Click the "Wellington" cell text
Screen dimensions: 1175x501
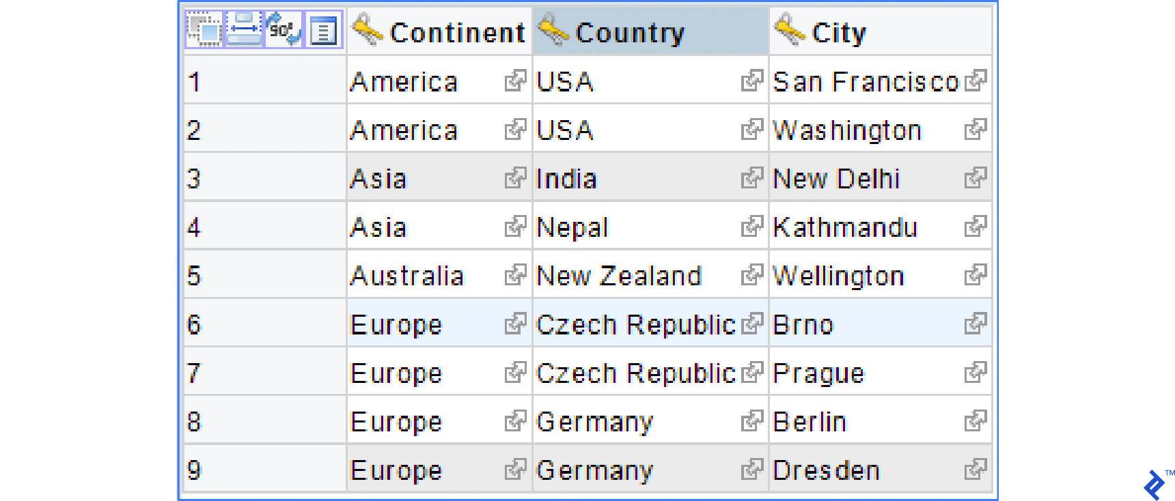pyautogui.click(x=838, y=276)
